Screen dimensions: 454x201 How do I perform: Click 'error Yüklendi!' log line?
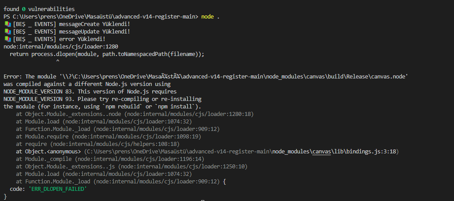point(82,39)
